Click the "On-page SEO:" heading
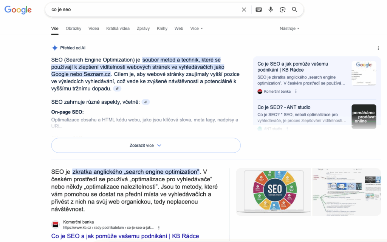Screen dimensions: 387x242 coord(67,112)
